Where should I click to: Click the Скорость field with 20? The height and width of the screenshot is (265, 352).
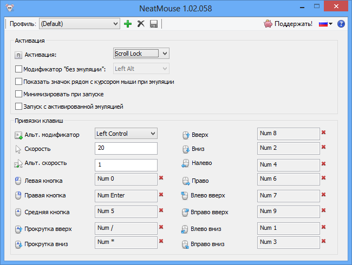pos(126,148)
